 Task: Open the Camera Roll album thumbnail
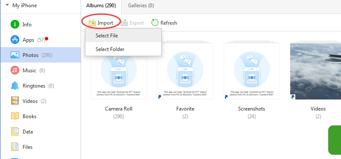click(x=119, y=71)
